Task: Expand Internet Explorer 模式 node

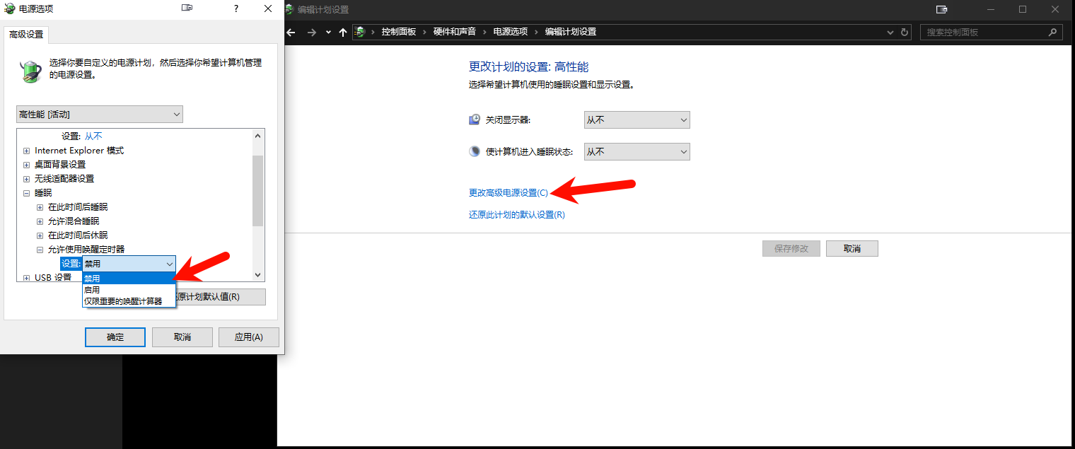Action: coord(26,151)
